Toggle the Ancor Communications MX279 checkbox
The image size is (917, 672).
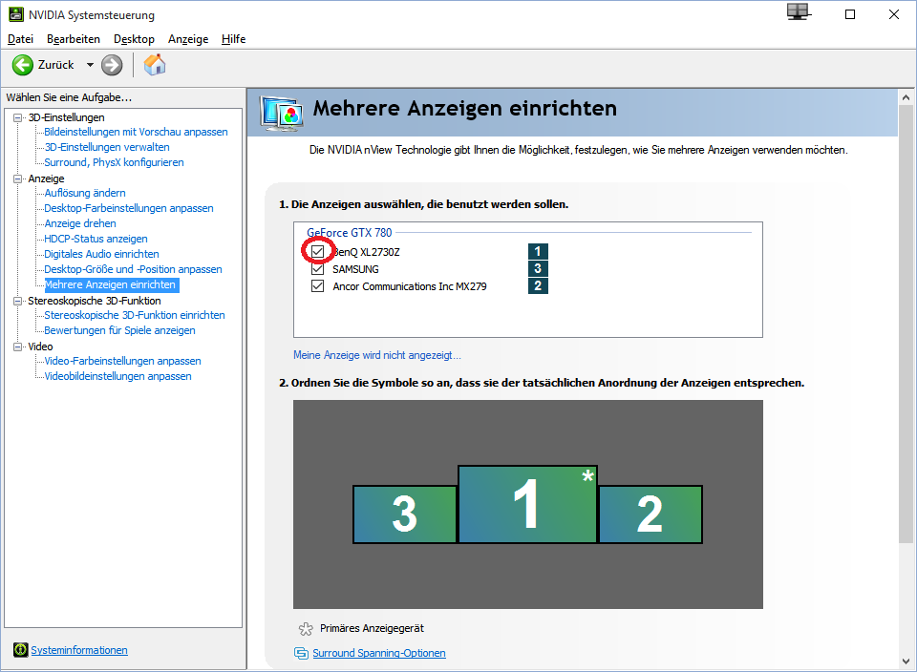(x=317, y=285)
